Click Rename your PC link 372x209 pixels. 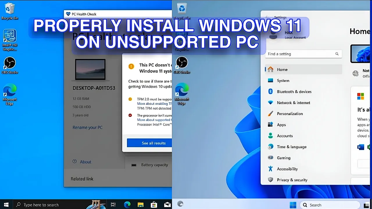coord(87,127)
